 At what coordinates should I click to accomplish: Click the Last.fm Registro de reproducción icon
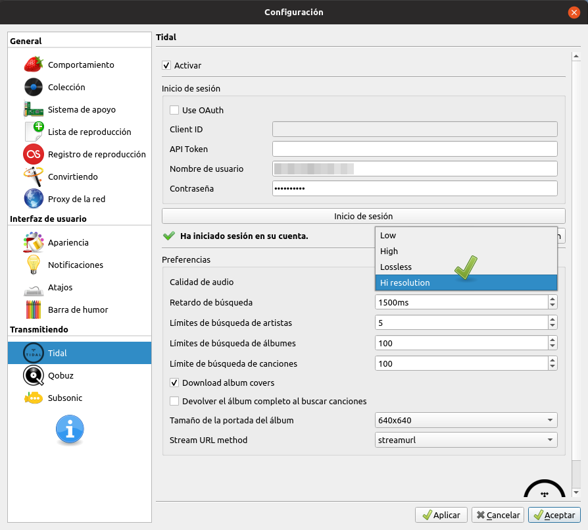[34, 154]
